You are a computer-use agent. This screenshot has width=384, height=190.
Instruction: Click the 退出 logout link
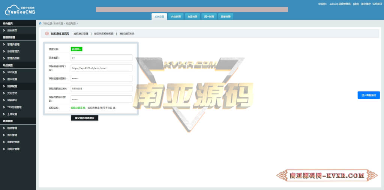pos(356,4)
